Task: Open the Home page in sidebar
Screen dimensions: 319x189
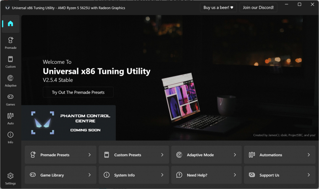Action: pyautogui.click(x=10, y=24)
